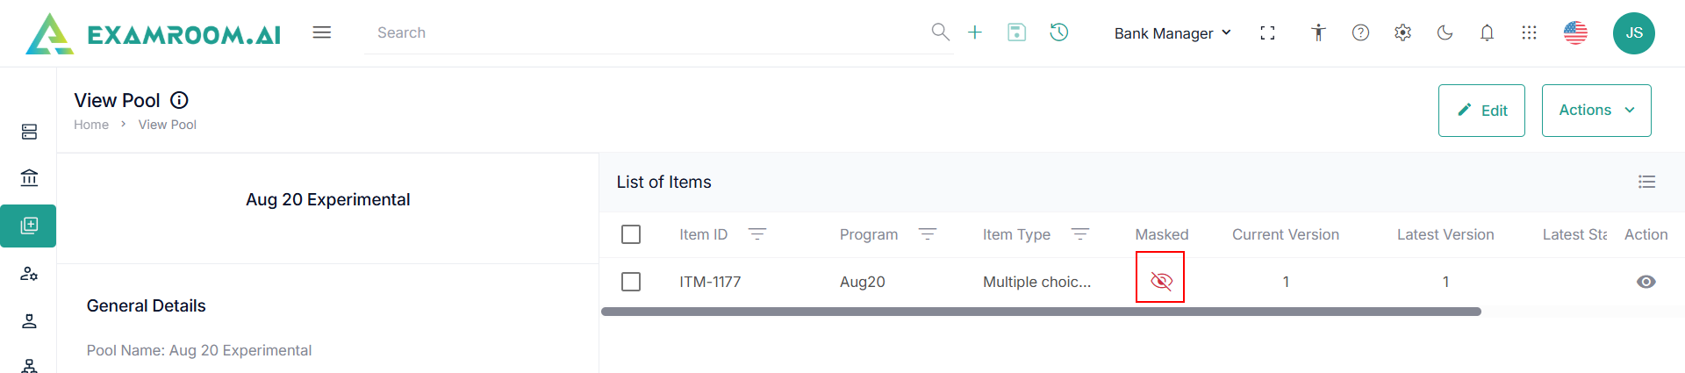Toggle masked status for ITM-1177
This screenshot has width=1685, height=373.
(1160, 281)
